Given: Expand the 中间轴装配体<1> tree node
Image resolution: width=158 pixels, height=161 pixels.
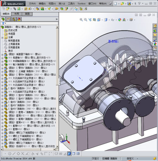Looking at the screenshot, I should [x=2, y=62].
